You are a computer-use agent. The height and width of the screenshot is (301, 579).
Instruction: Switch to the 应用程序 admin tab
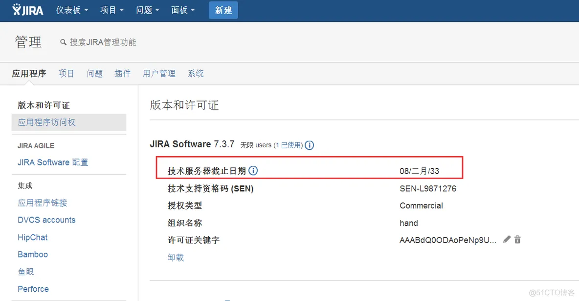[x=29, y=74]
